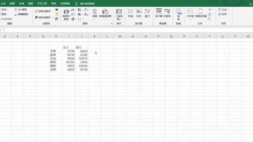Select cell with value 457643
The image size is (253, 142).
pos(69,62)
